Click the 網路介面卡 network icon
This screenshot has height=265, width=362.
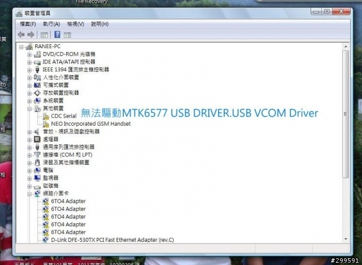37,194
